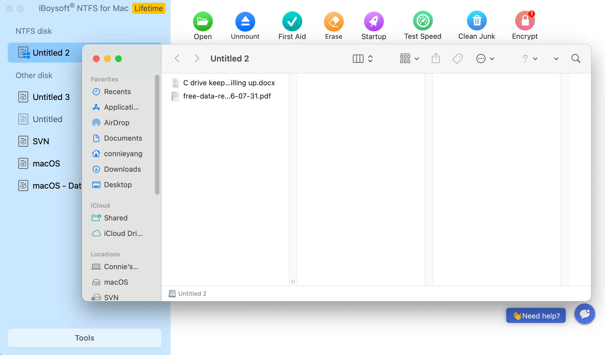Click the Erase disk icon
605x355 pixels.
coord(334,21)
